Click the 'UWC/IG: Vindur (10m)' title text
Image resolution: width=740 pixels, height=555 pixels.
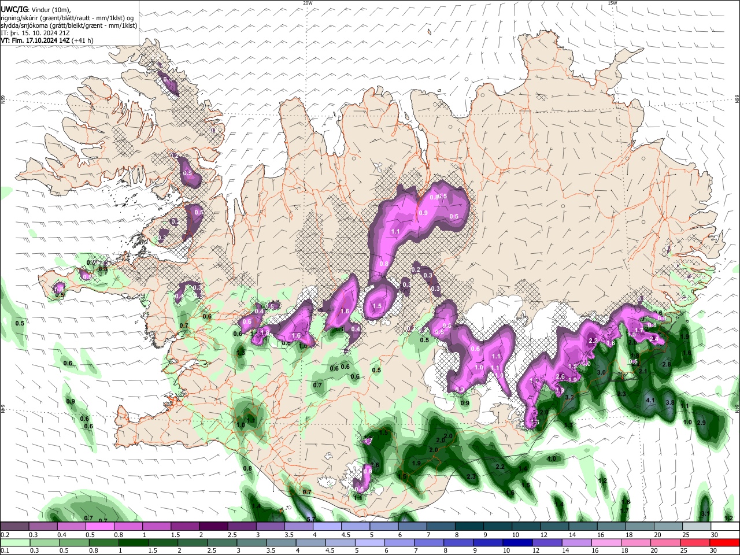click(35, 9)
